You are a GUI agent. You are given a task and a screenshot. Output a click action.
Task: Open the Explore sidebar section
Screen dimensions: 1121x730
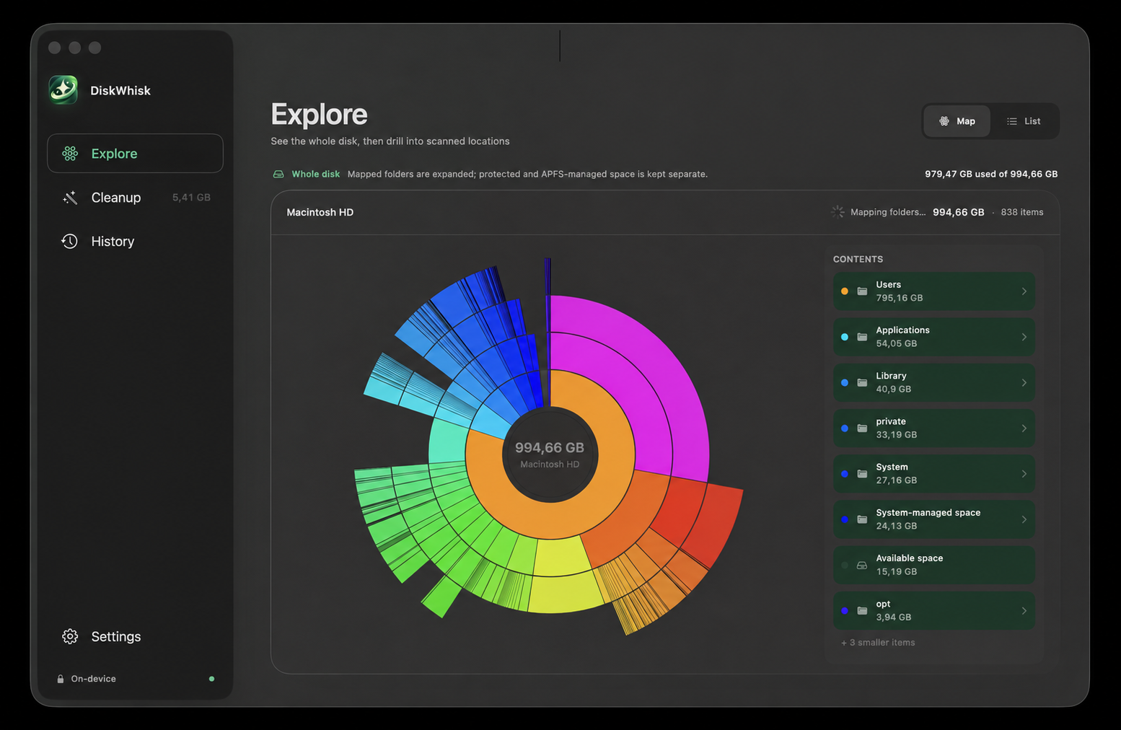point(135,154)
